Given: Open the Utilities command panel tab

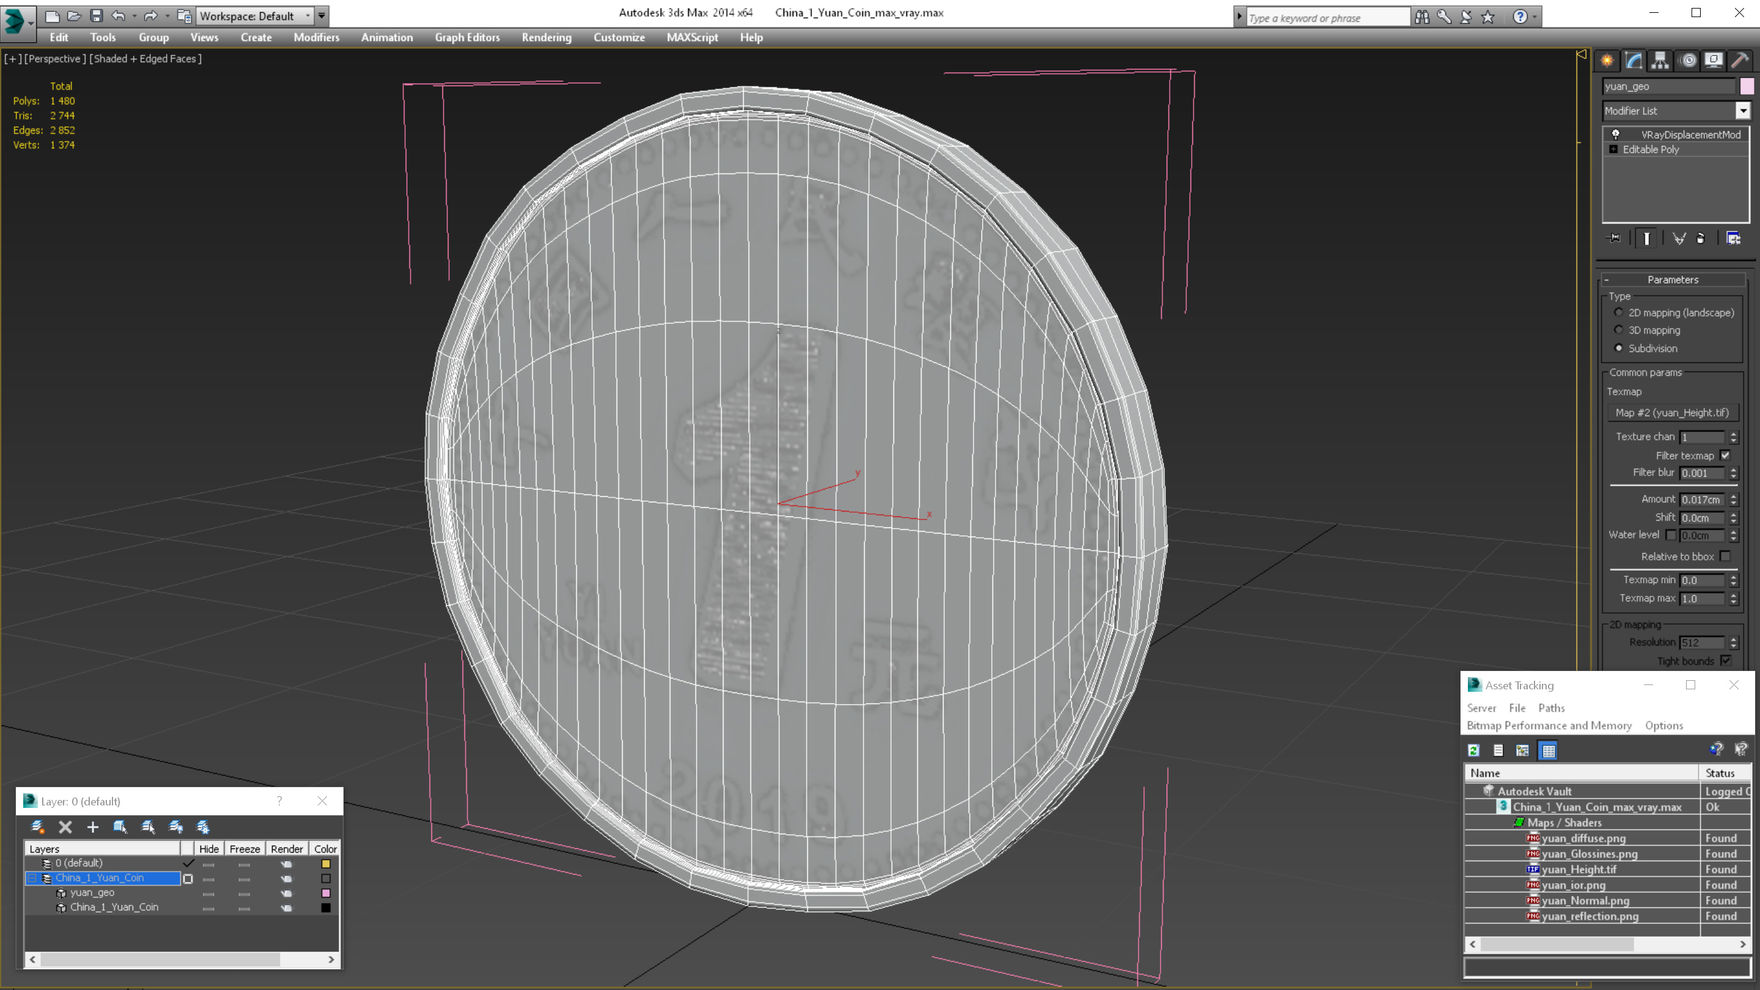Looking at the screenshot, I should click(1740, 60).
